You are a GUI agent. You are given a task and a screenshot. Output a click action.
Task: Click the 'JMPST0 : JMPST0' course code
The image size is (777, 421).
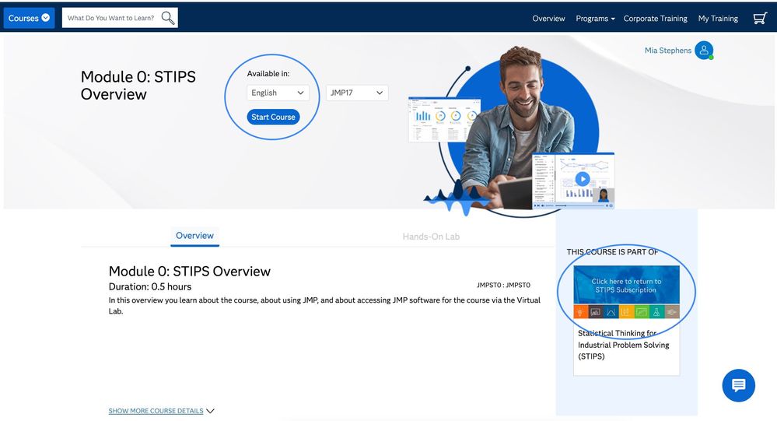[x=503, y=285]
